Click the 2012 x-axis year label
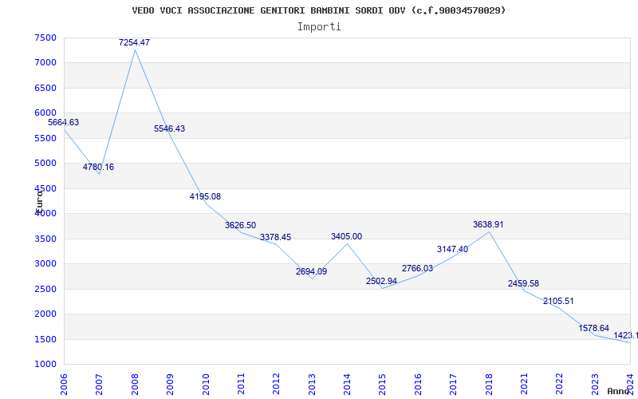The width and height of the screenshot is (638, 399). pyautogui.click(x=276, y=384)
